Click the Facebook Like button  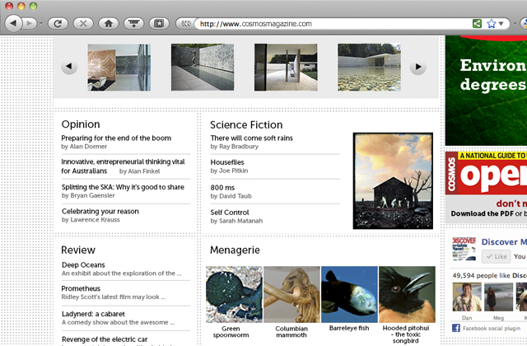(x=496, y=256)
